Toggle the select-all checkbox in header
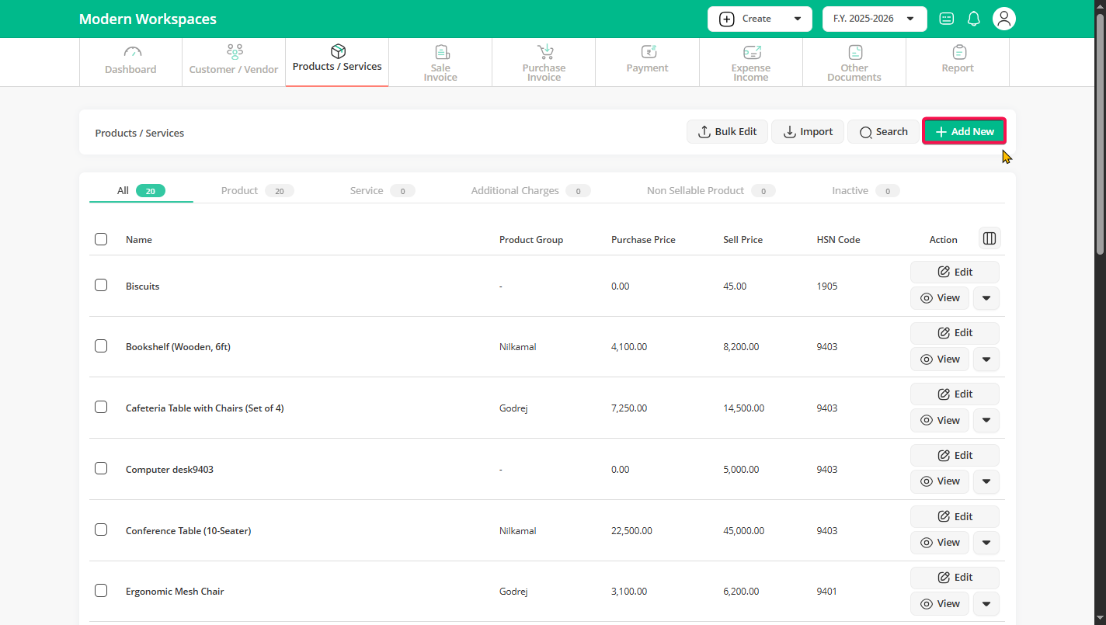1106x625 pixels. tap(101, 239)
